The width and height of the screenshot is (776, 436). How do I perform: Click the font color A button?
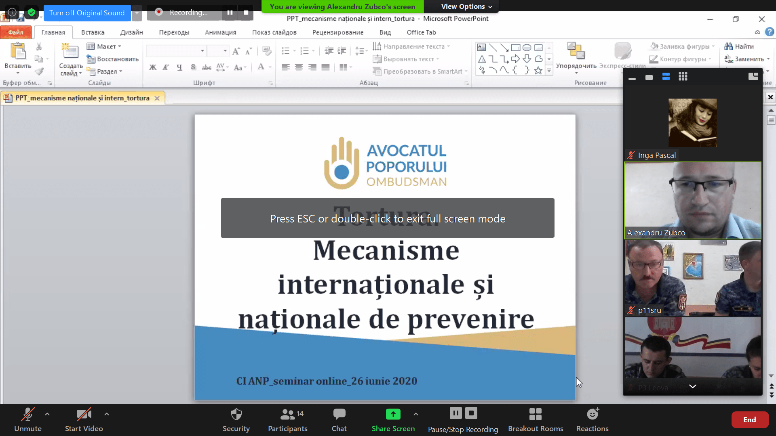click(x=261, y=67)
